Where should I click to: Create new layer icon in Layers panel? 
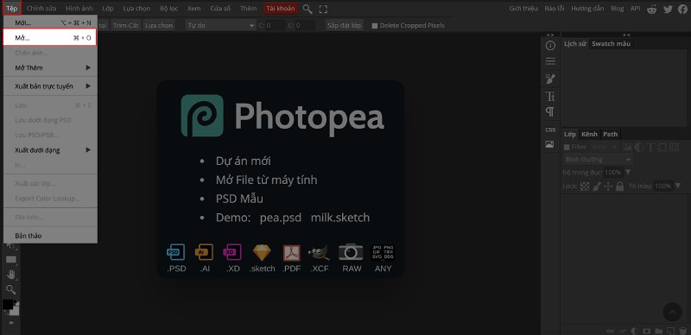pos(670,331)
